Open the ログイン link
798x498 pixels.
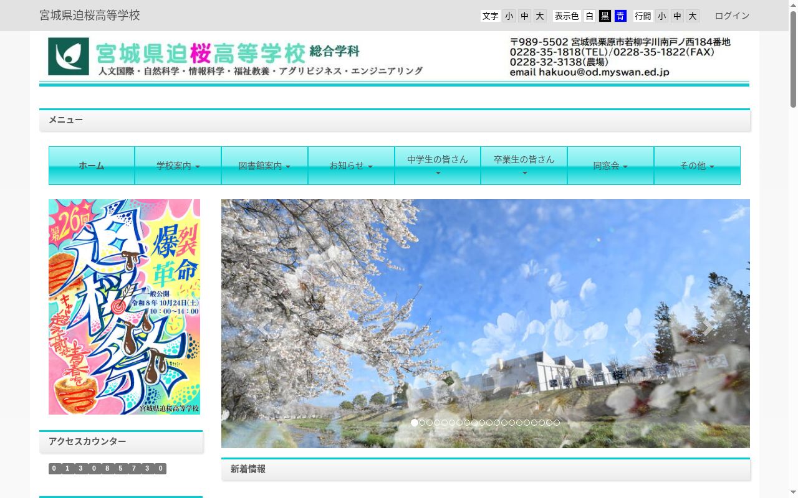pos(732,16)
